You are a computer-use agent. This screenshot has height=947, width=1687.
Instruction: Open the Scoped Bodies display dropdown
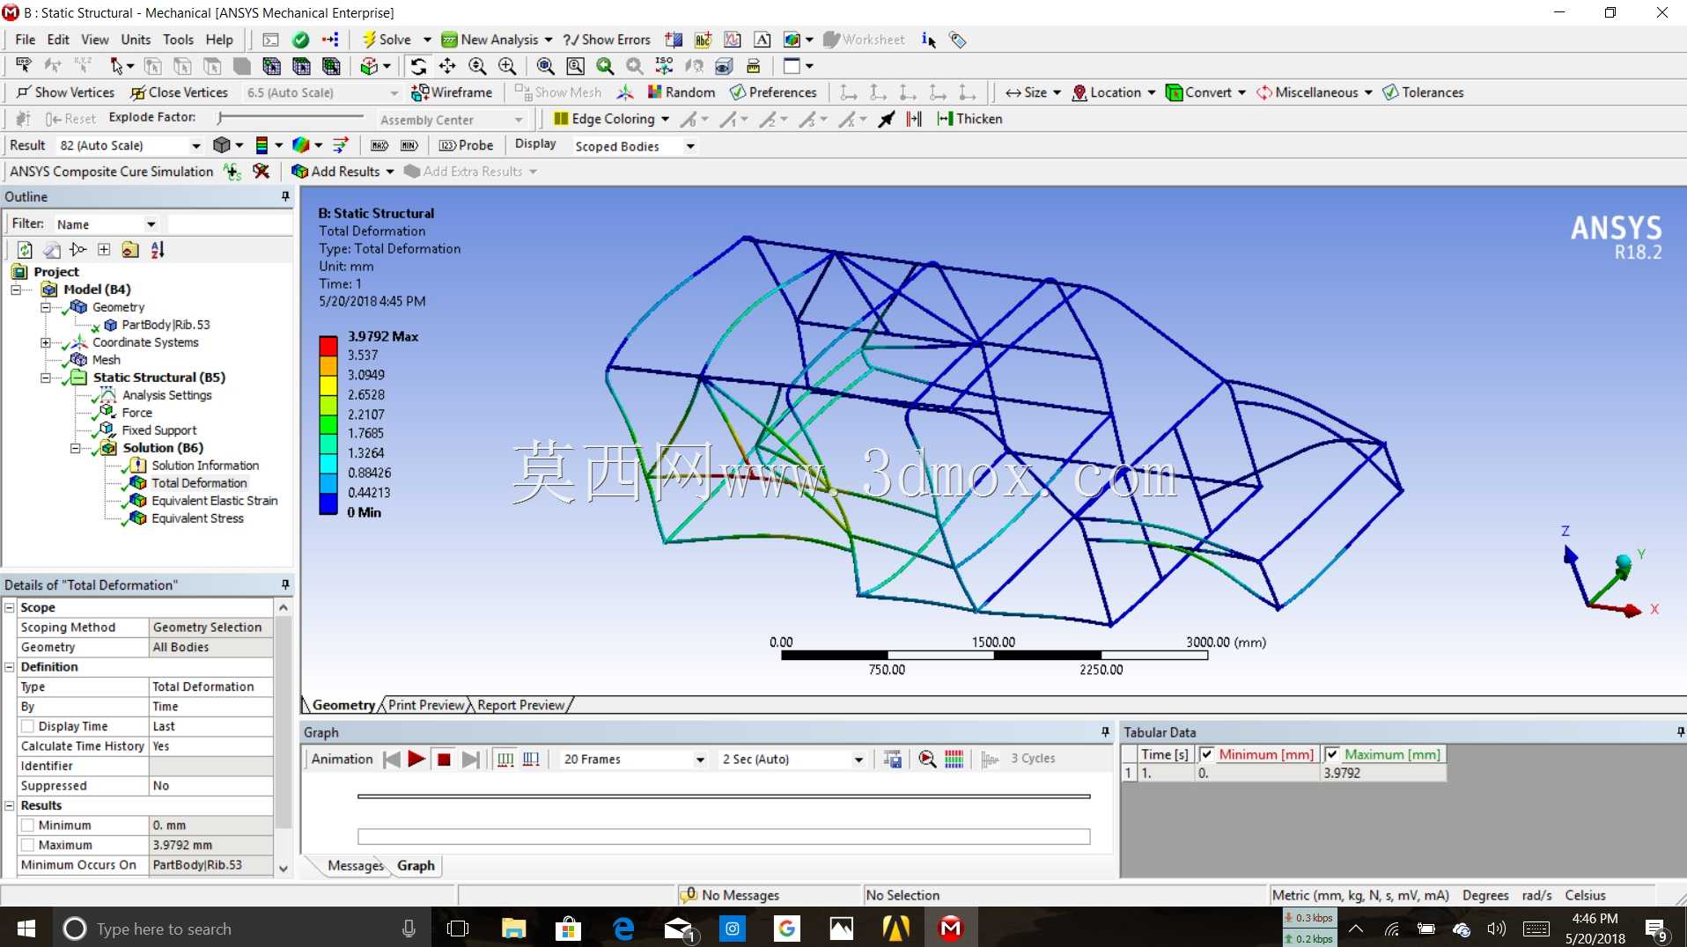pyautogui.click(x=690, y=146)
